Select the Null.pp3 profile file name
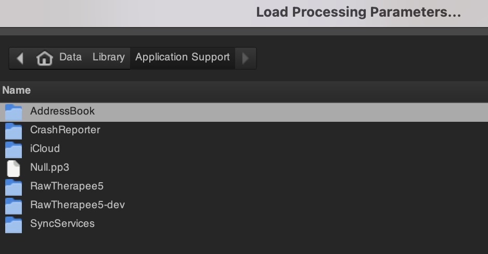Image resolution: width=488 pixels, height=254 pixels. point(50,168)
